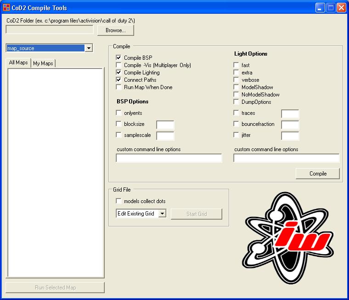The width and height of the screenshot is (349, 300).
Task: Uncheck the Compile BSP checkbox
Action: pyautogui.click(x=118, y=58)
